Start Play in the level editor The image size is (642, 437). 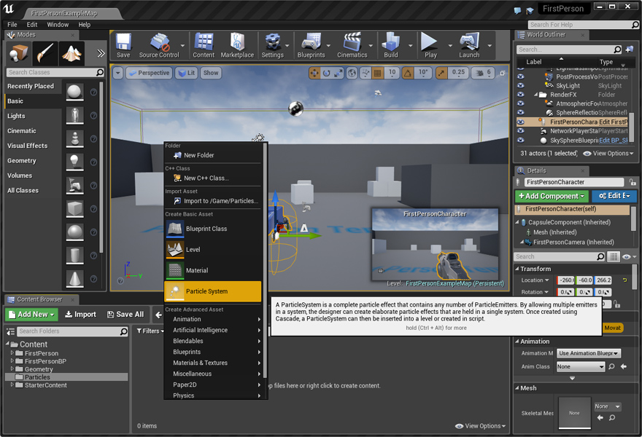[430, 45]
